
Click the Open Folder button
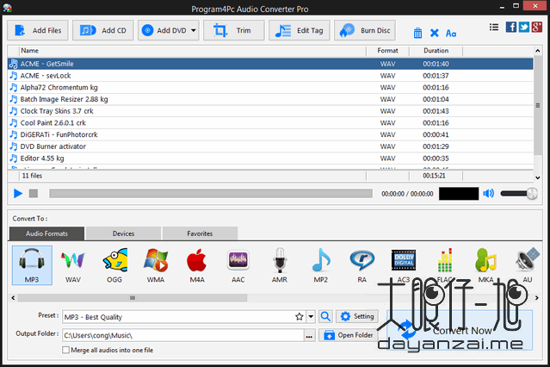pos(349,335)
